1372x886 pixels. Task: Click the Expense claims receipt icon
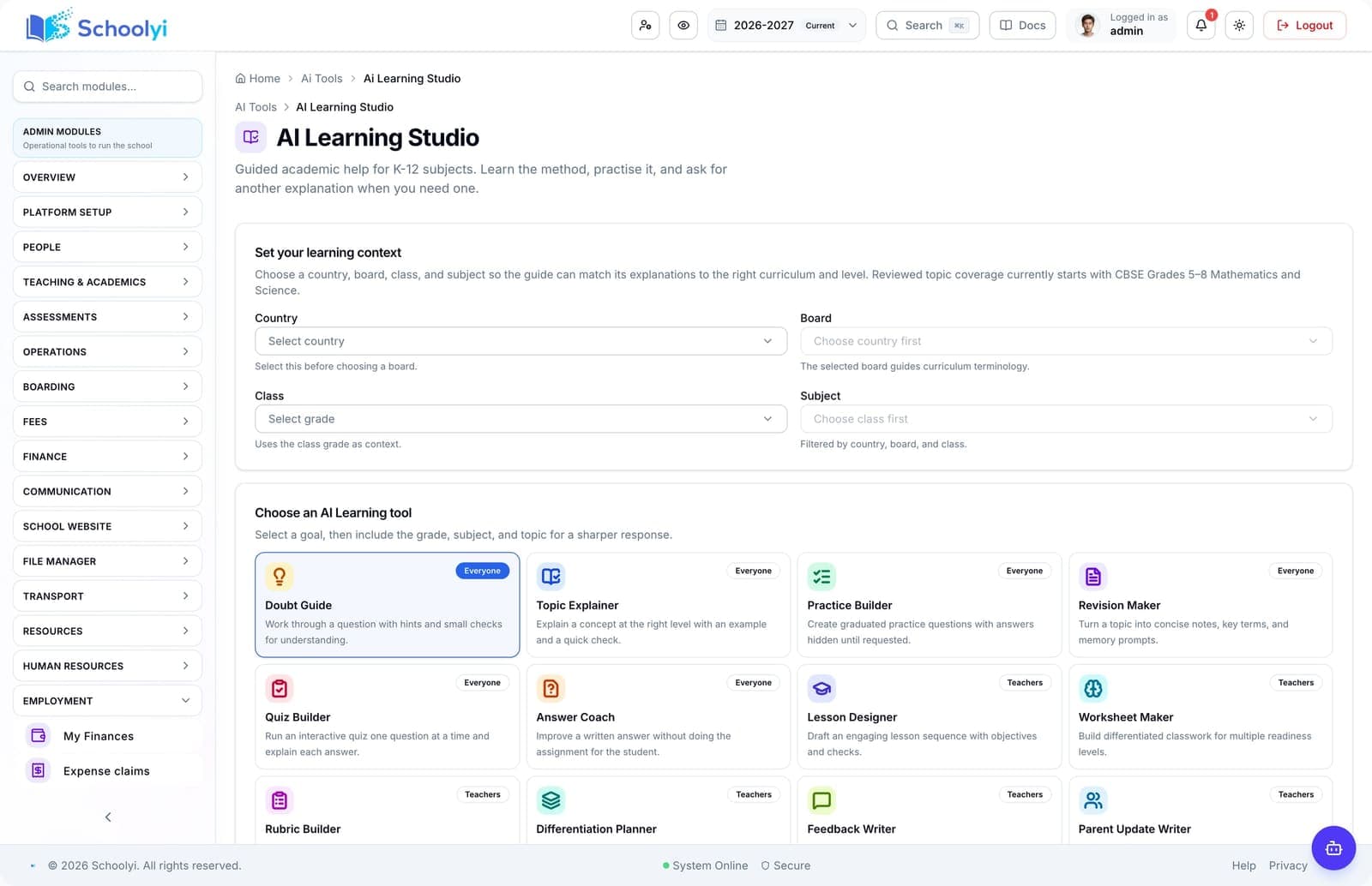pos(38,771)
